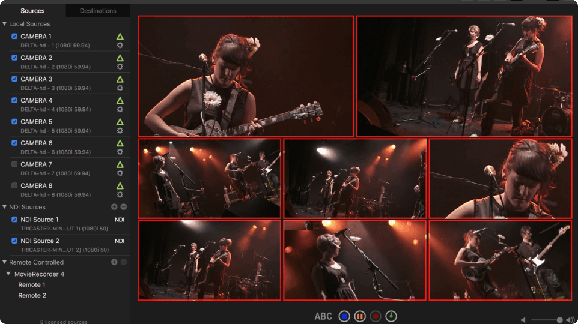The image size is (578, 324).
Task: Select Remote 1 in the sidebar
Action: pyautogui.click(x=32, y=285)
